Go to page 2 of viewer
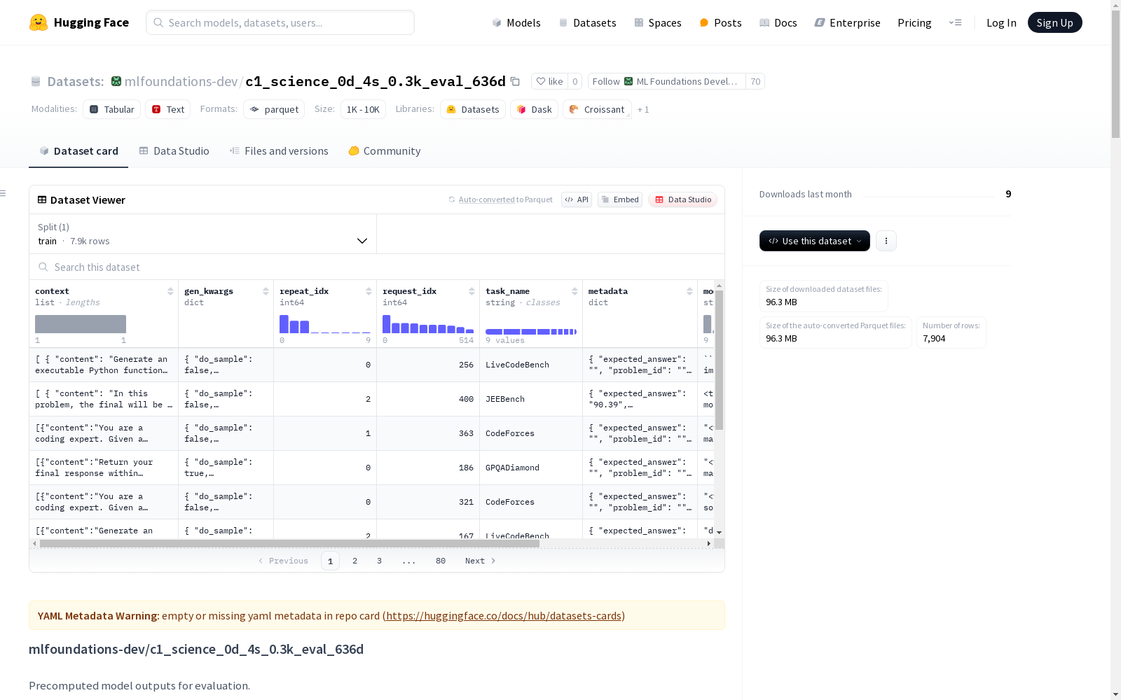The image size is (1121, 700). click(355, 561)
